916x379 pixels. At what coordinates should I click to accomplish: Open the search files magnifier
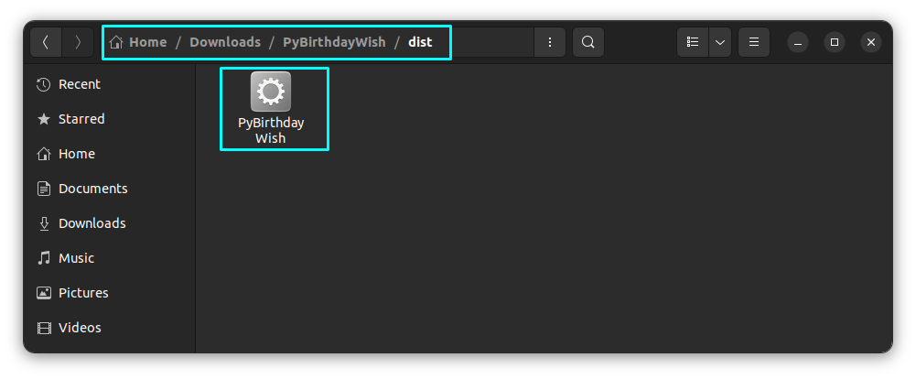[x=588, y=42]
